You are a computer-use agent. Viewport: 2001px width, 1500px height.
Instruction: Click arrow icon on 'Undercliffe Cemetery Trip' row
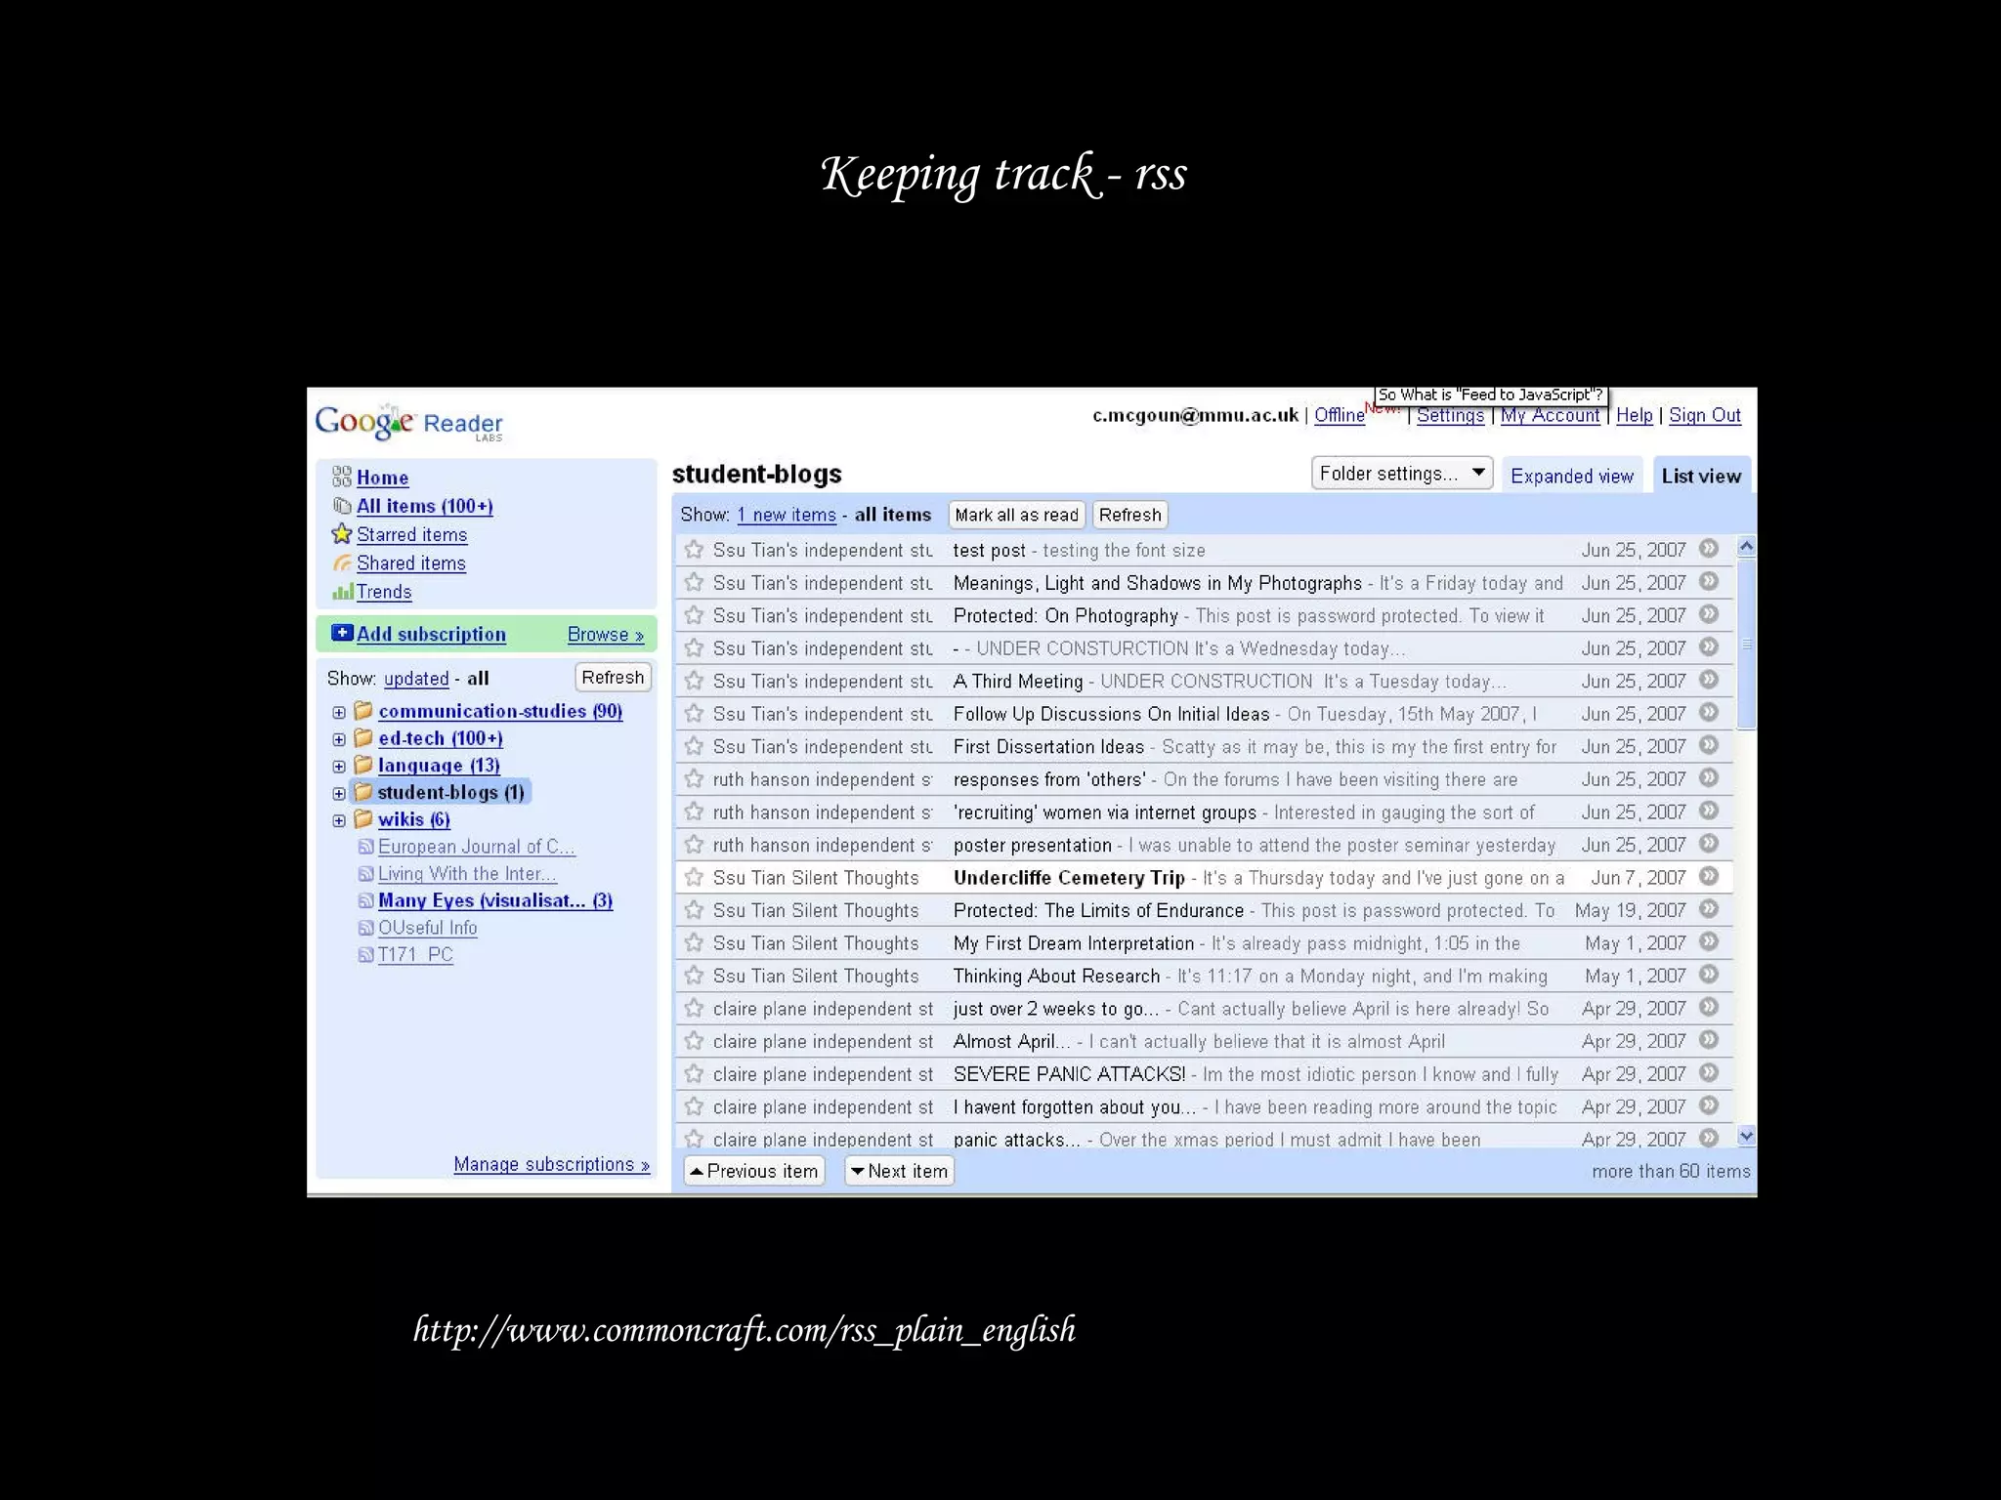(x=1709, y=876)
